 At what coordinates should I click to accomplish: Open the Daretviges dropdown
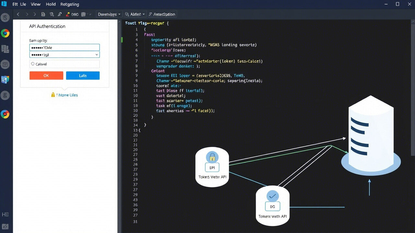point(109,14)
